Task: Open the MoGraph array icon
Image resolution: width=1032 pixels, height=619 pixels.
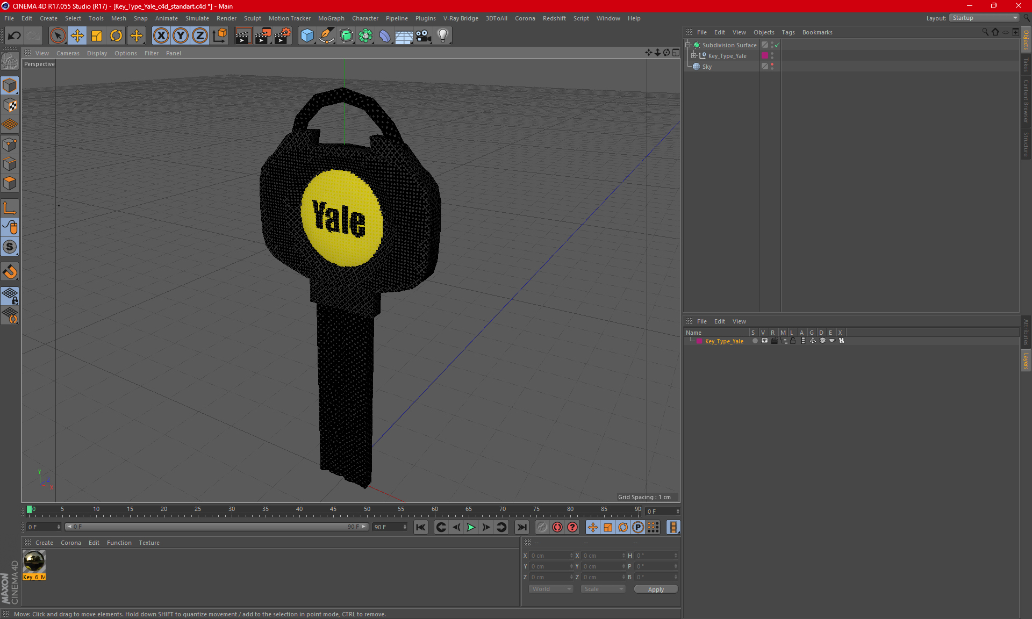Action: click(365, 35)
